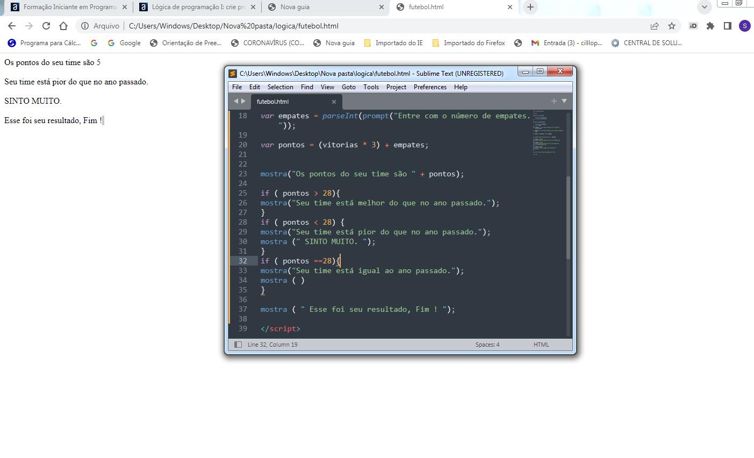Click 'SINTO MUITO.' text on the webpage

[x=33, y=101]
